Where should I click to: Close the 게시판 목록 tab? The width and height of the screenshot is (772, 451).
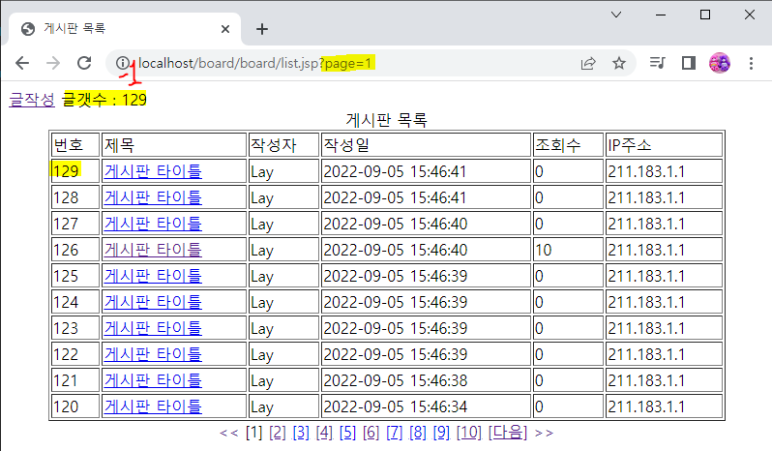225,29
